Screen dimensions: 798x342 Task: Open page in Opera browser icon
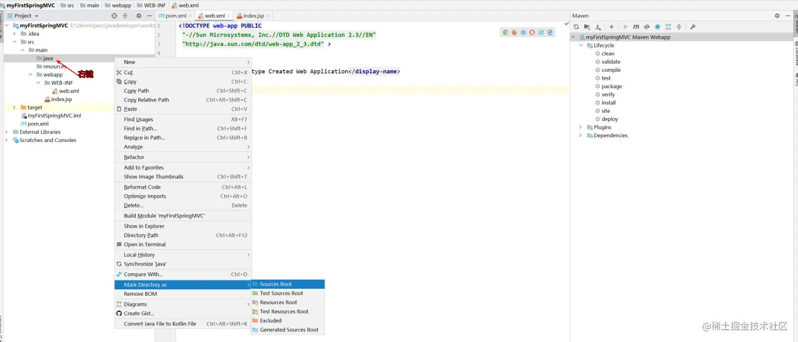coord(532,32)
